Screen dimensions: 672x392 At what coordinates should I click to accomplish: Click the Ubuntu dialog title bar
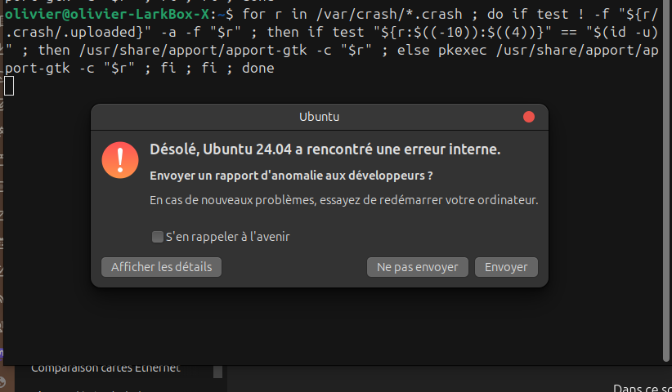[320, 117]
